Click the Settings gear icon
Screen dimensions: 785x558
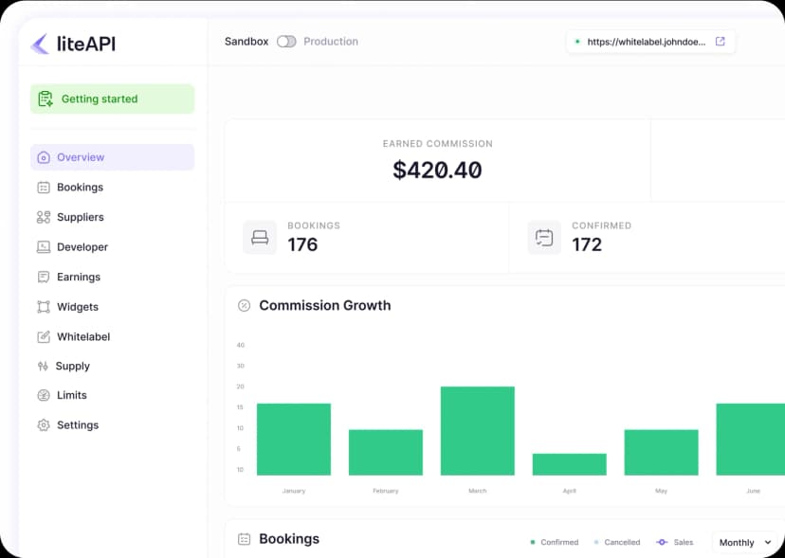[x=44, y=425]
